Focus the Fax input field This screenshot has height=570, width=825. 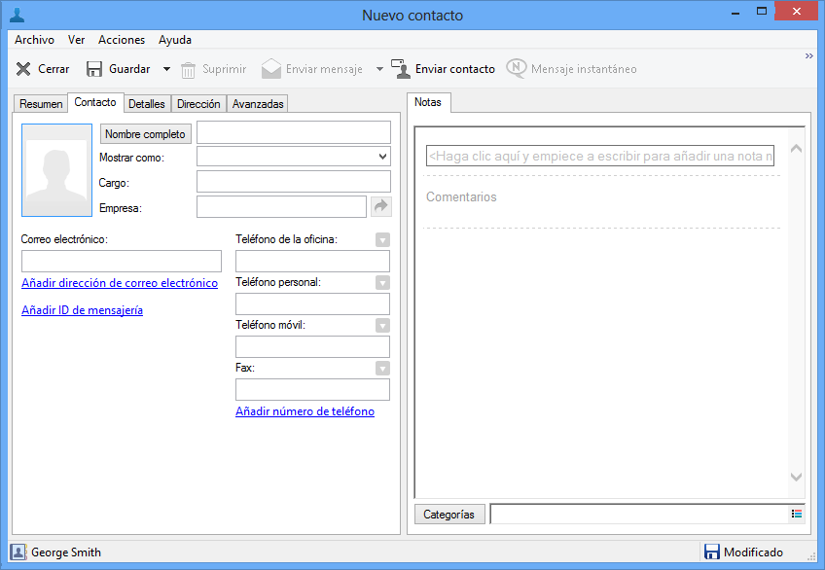pos(312,390)
